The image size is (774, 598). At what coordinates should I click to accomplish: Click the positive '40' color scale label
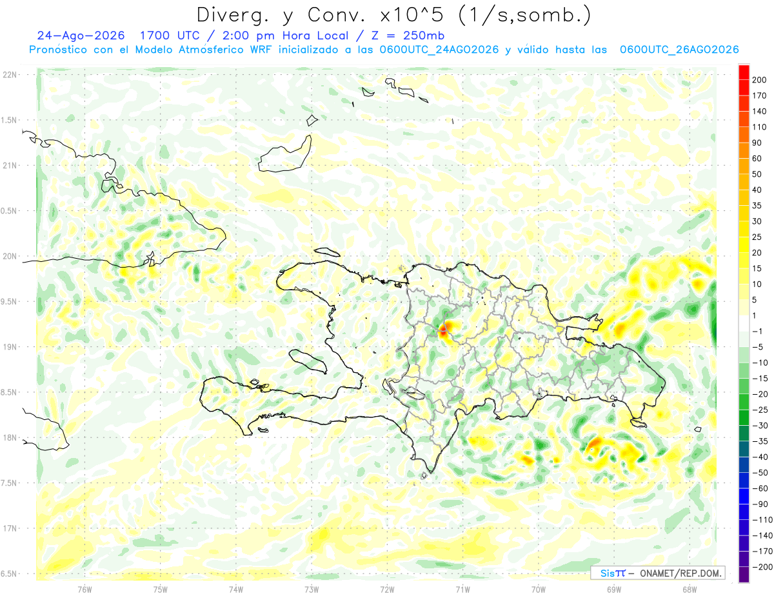pyautogui.click(x=757, y=190)
